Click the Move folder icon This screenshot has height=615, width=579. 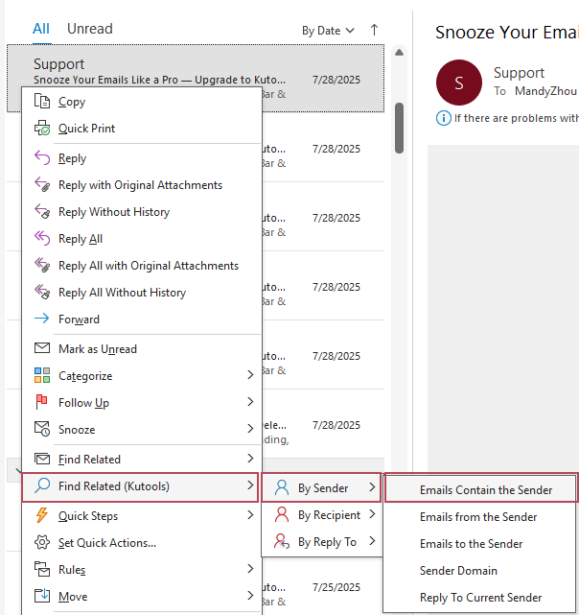tap(42, 596)
